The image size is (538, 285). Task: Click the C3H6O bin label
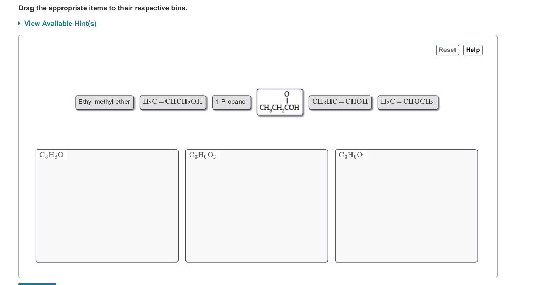tap(350, 155)
